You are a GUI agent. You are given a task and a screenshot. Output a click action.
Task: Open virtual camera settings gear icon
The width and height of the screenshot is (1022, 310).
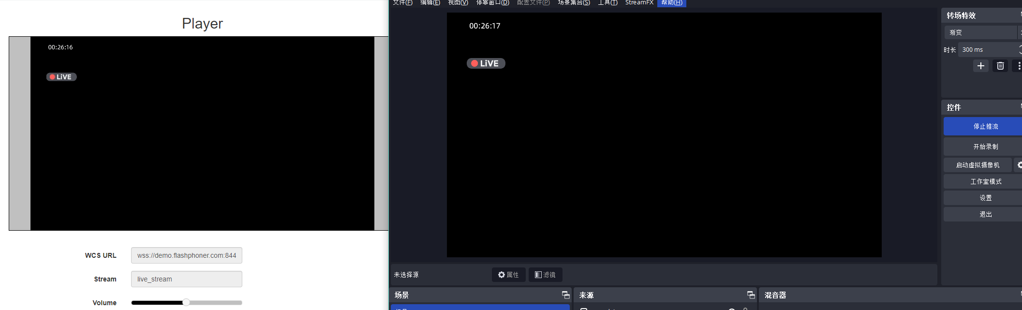click(1019, 165)
